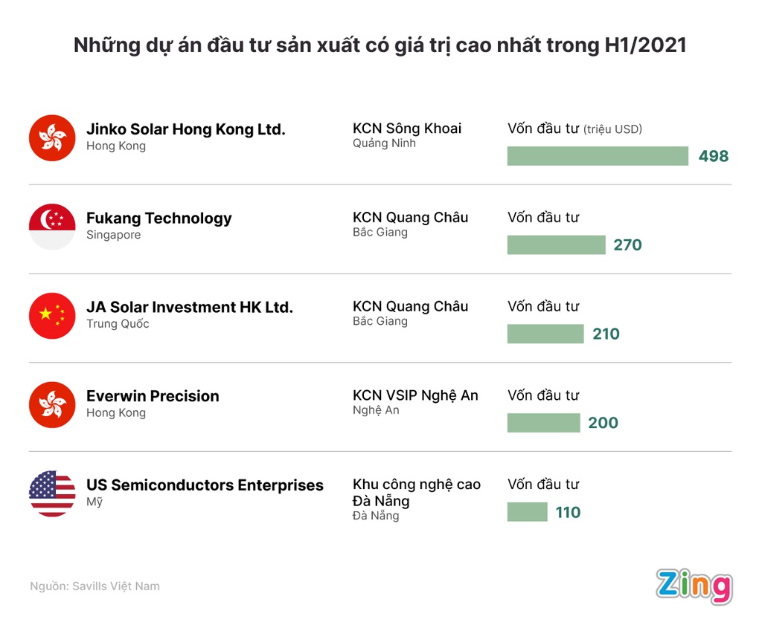
Task: Click the Singapore flag icon
Action: point(52,227)
